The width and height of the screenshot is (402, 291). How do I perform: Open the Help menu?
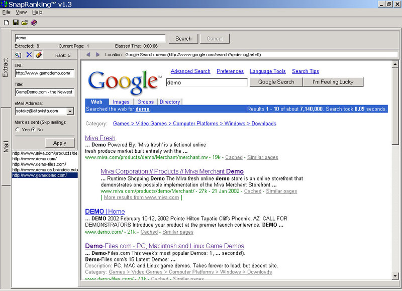[x=37, y=12]
